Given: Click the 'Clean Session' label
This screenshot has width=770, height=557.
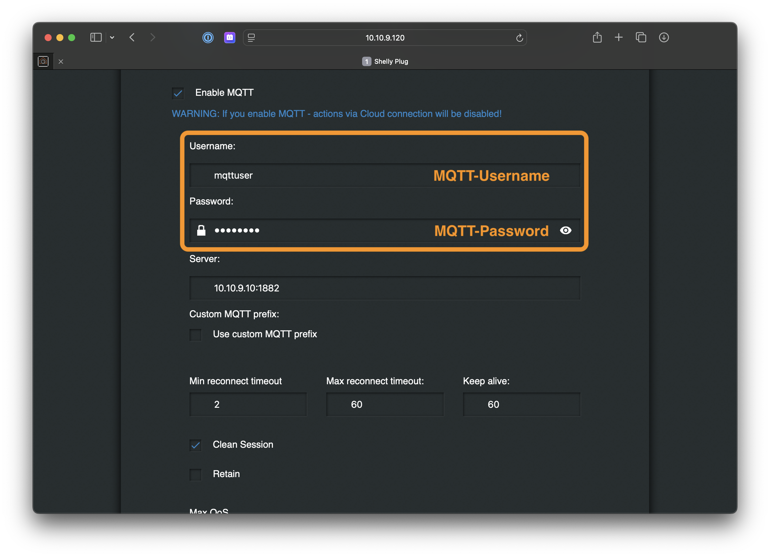Looking at the screenshot, I should click(x=243, y=444).
